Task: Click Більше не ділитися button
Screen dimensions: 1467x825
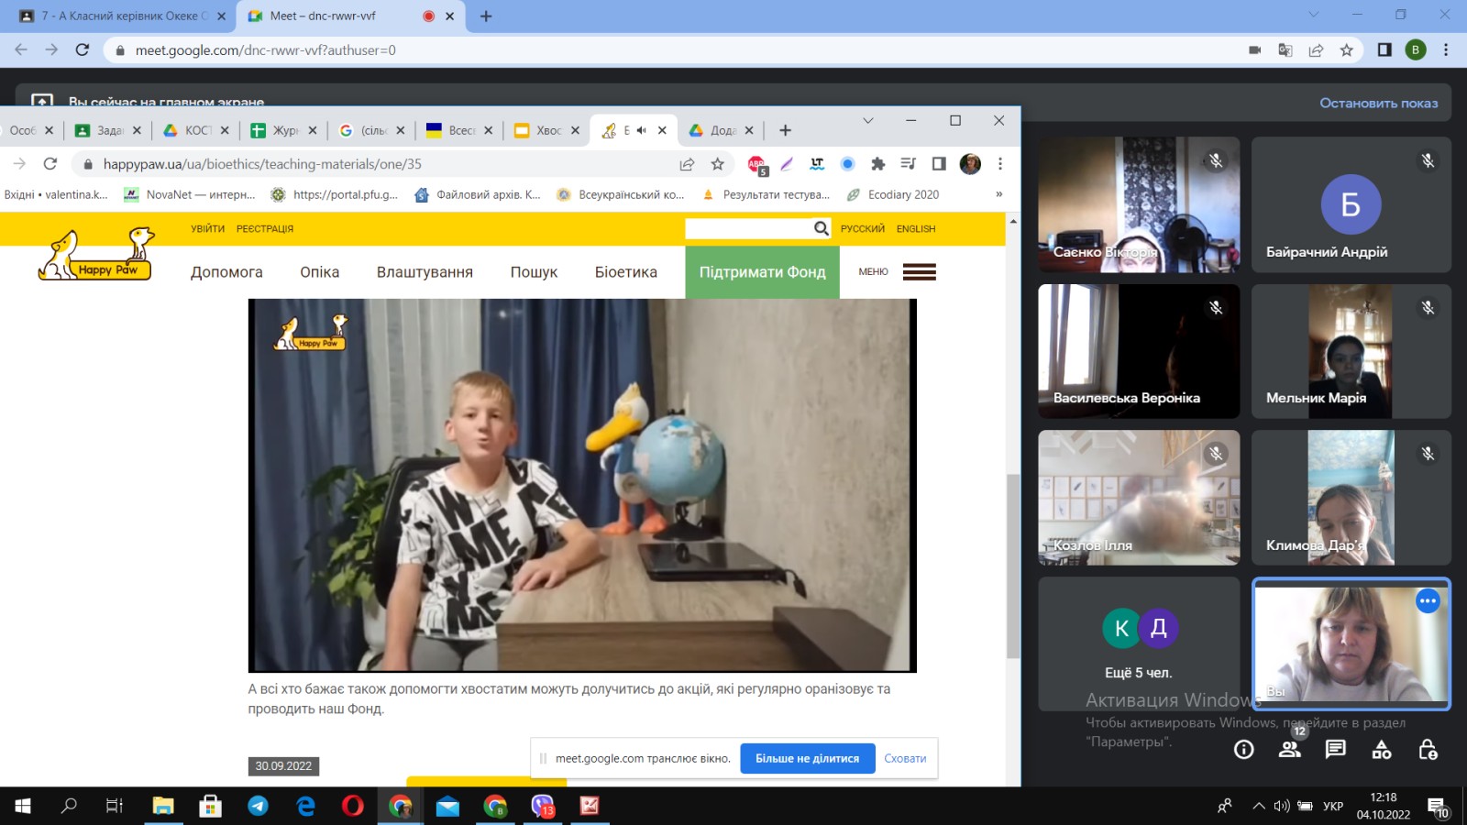Action: 807,758
